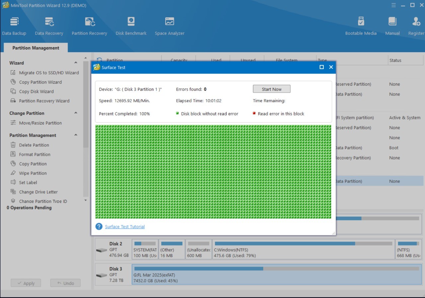Open the Space Analyzer tool
The height and width of the screenshot is (298, 425).
point(169,26)
